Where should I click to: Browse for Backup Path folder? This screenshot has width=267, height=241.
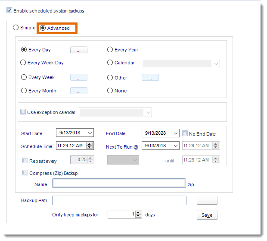point(207,200)
